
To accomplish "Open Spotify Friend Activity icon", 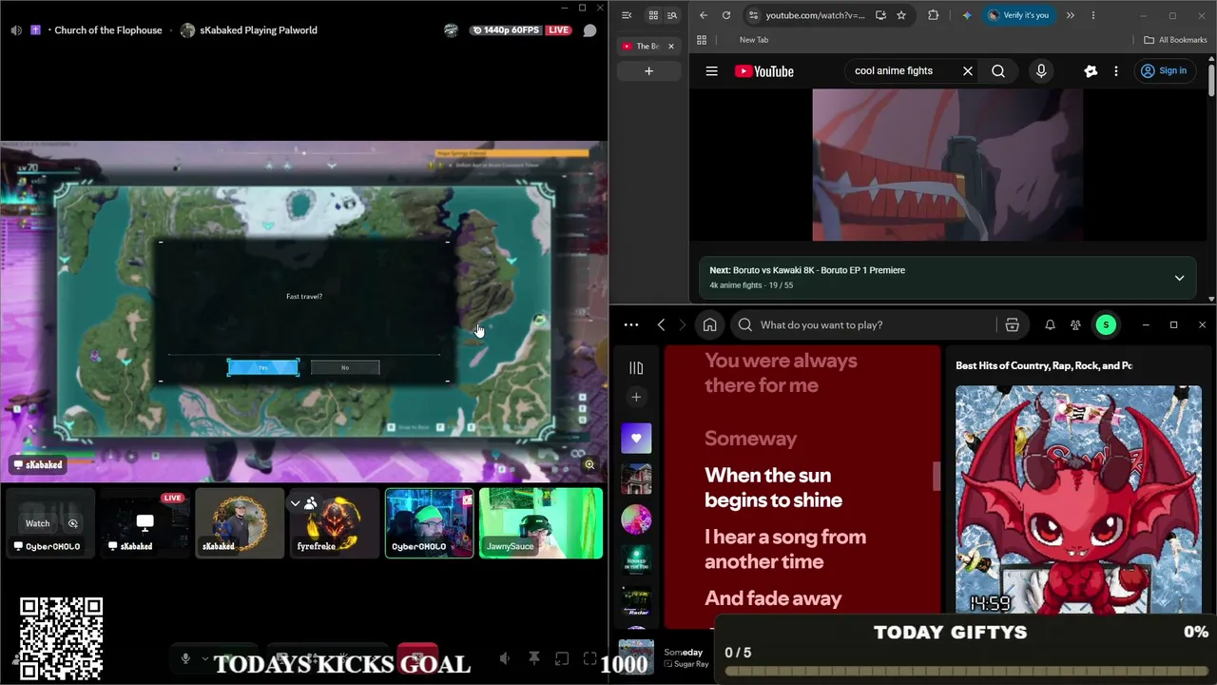I will tap(1075, 325).
